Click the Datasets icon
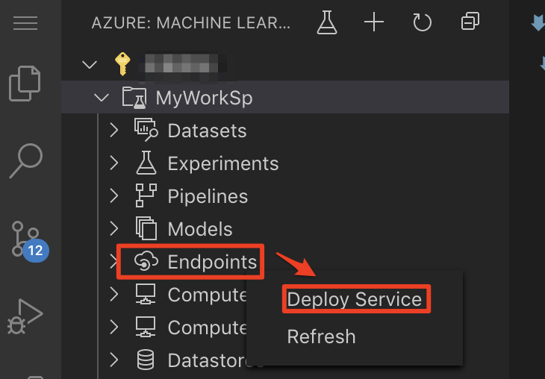 146,130
